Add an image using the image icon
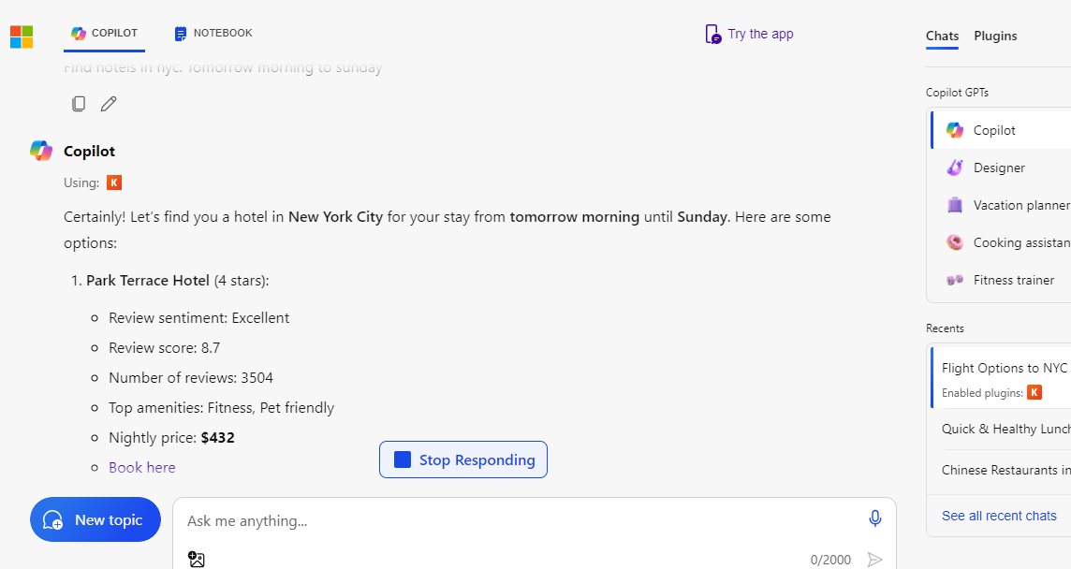This screenshot has height=569, width=1071. click(197, 560)
